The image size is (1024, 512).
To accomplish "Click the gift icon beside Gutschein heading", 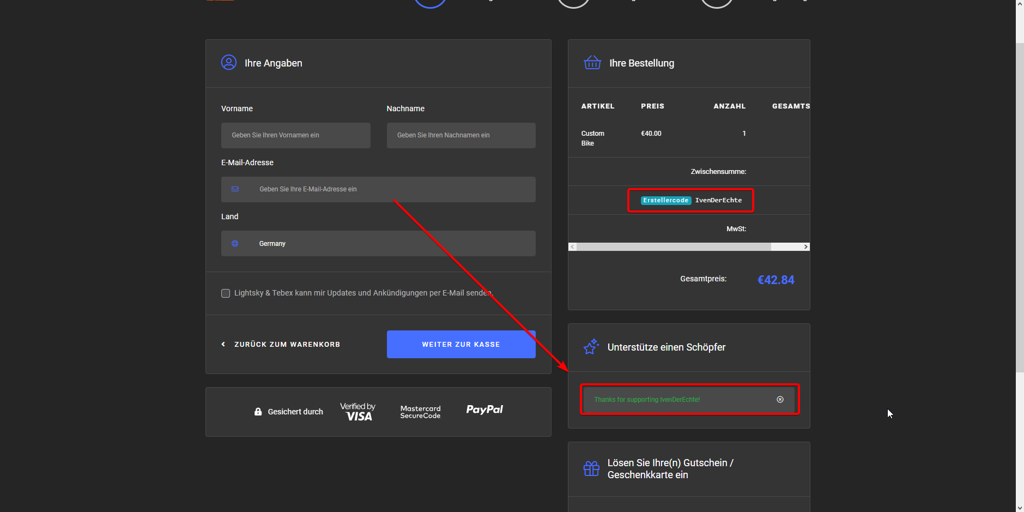I will click(591, 468).
